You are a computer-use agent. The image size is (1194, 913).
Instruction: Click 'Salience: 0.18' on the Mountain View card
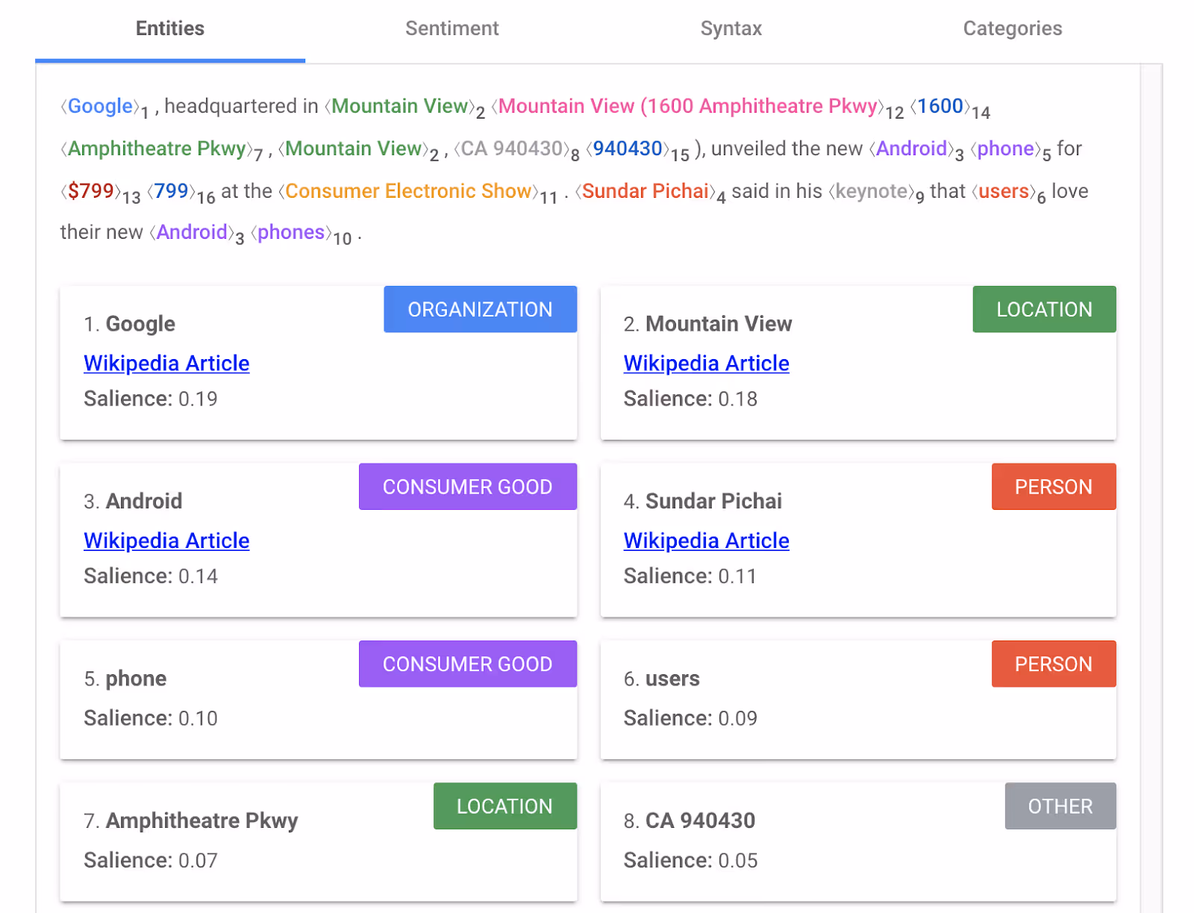pyautogui.click(x=690, y=399)
